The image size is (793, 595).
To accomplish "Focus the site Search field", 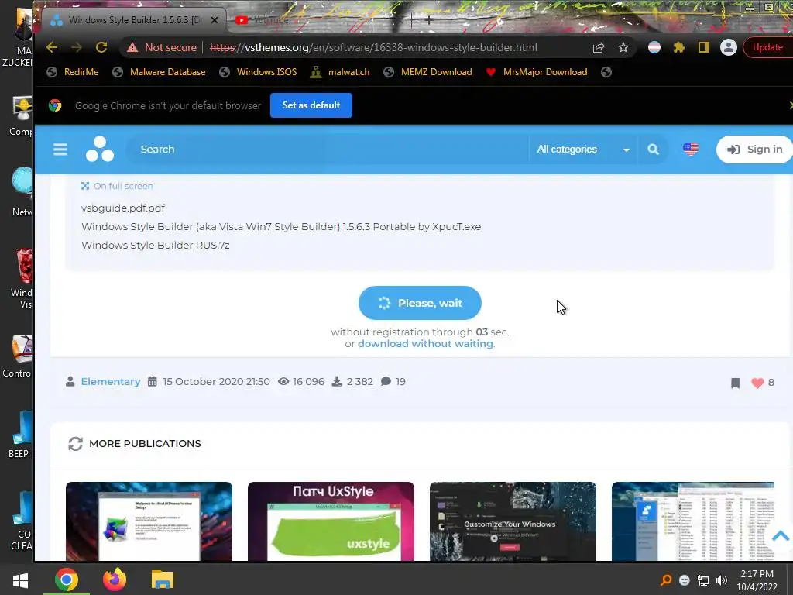I will click(326, 150).
